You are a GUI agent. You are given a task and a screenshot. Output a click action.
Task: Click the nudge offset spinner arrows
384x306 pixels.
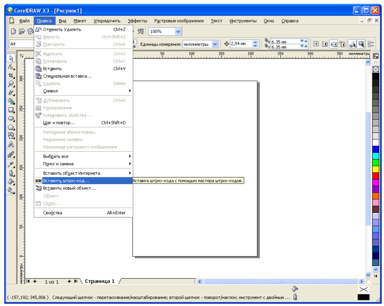(256, 44)
